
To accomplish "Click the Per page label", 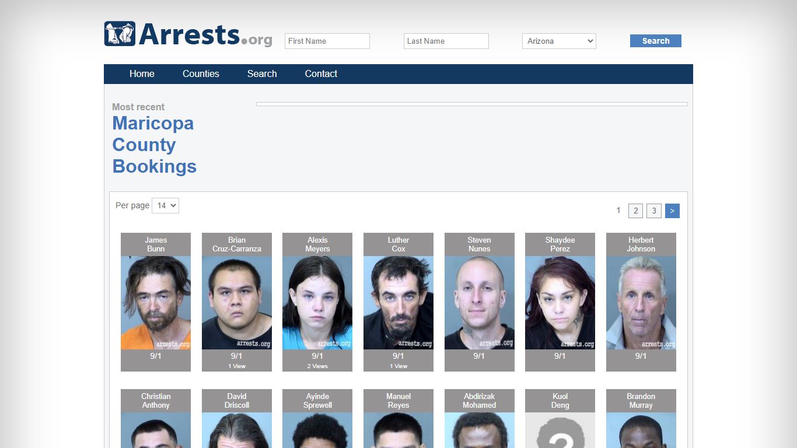I will point(132,205).
